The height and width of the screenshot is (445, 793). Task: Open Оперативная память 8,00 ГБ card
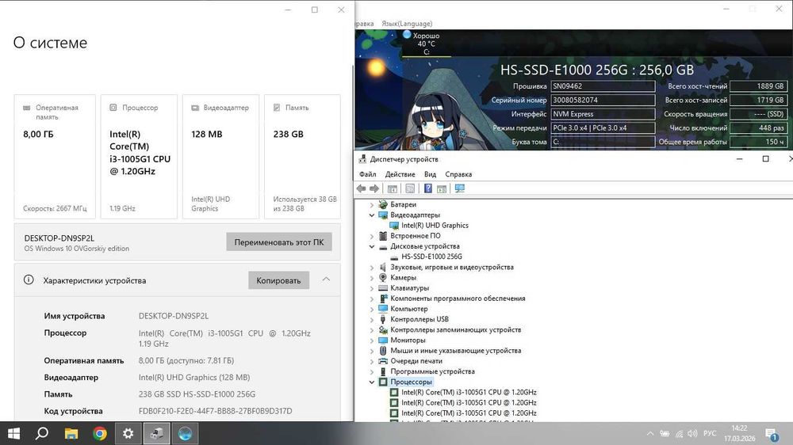[x=55, y=157]
